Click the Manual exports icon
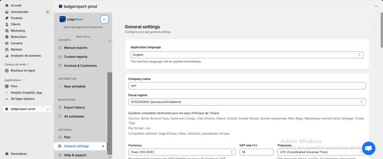383x159 pixels. click(x=60, y=48)
